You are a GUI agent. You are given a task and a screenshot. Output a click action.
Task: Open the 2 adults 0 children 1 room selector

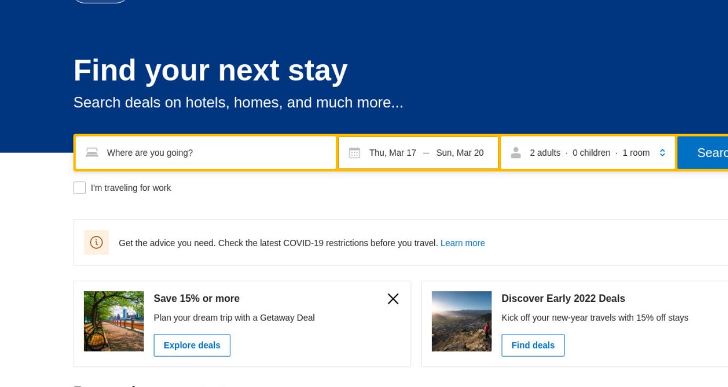tap(588, 153)
